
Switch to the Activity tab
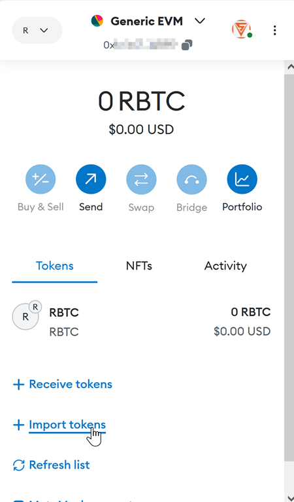[x=225, y=266]
